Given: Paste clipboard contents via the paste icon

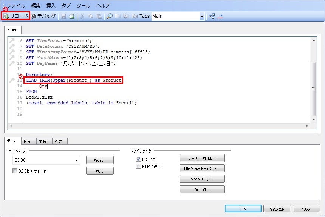Looking at the screenshot, I should point(100,16).
